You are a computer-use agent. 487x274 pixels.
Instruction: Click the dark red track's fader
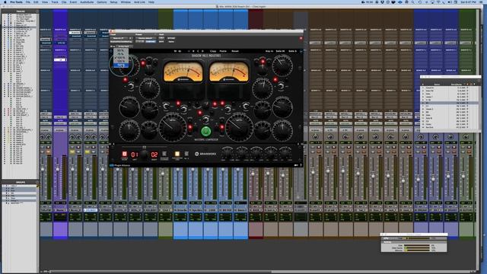pyautogui.click(x=253, y=174)
